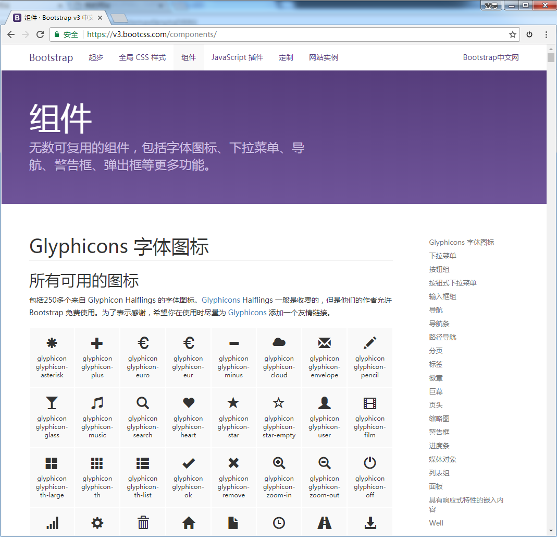Click the trash can icon in the bottom row

(143, 523)
